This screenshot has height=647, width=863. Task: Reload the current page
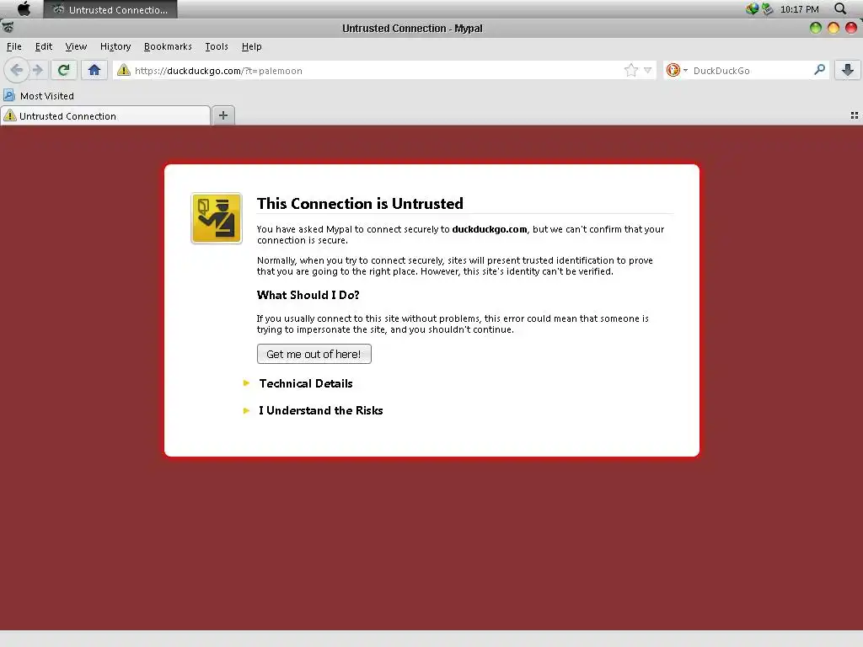pyautogui.click(x=63, y=70)
